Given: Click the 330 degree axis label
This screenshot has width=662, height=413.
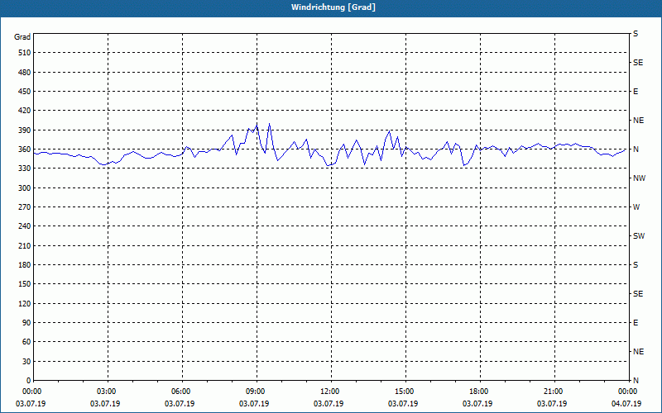Looking at the screenshot, I should [24, 169].
